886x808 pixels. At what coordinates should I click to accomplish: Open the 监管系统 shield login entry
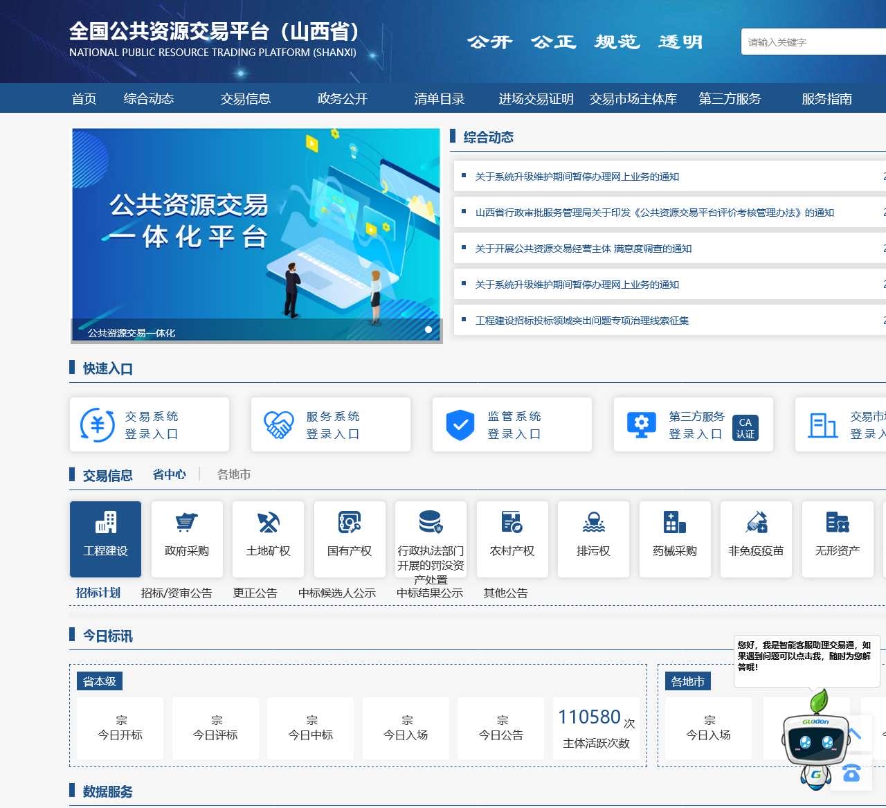click(x=461, y=424)
